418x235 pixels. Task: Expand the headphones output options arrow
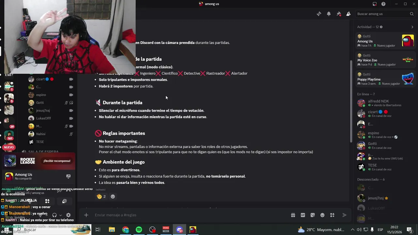pyautogui.click(x=60, y=215)
